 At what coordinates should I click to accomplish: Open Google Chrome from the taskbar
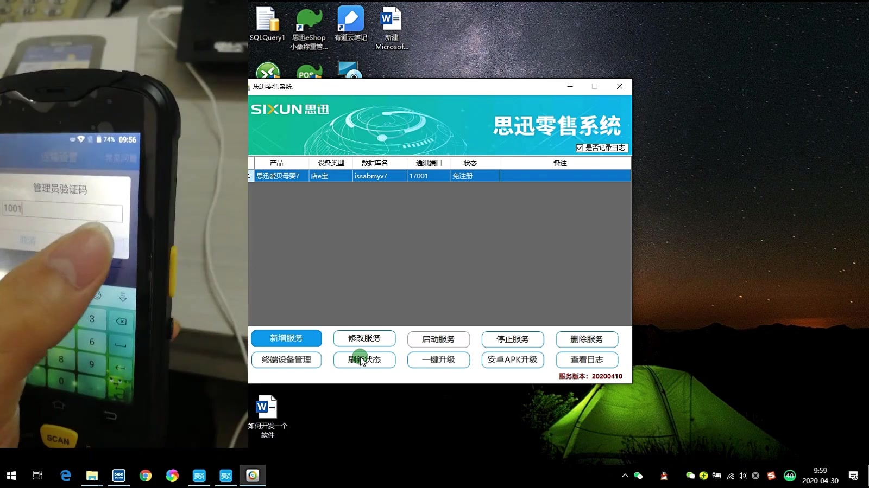(x=145, y=476)
